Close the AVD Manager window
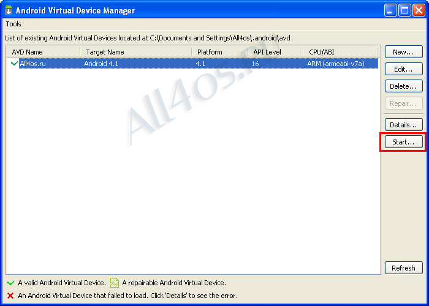 coord(419,10)
